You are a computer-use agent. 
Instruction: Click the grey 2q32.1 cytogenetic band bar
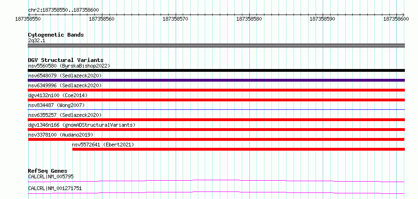click(x=216, y=46)
